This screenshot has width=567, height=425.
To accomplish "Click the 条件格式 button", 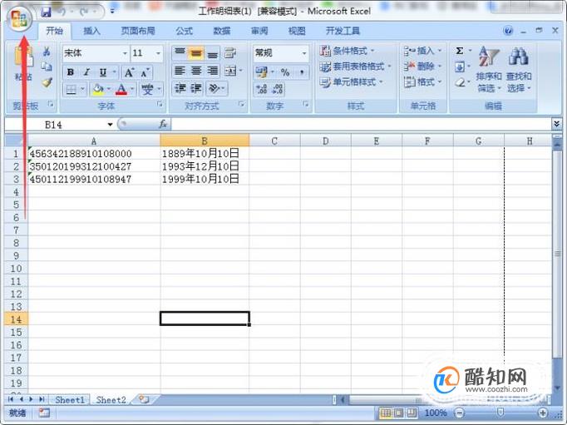I will click(348, 51).
